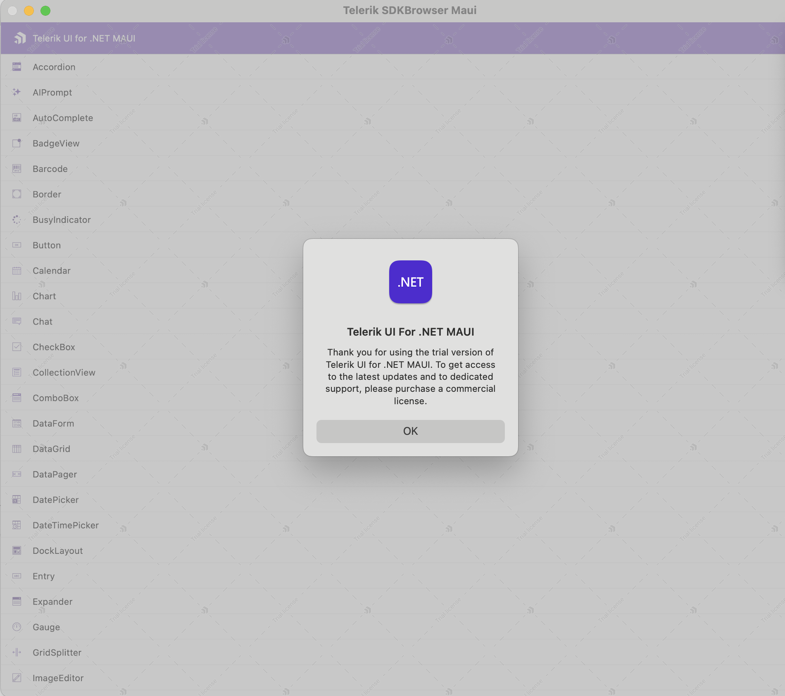Image resolution: width=785 pixels, height=696 pixels.
Task: Click the BusyIndicator spinner icon
Action: (17, 220)
